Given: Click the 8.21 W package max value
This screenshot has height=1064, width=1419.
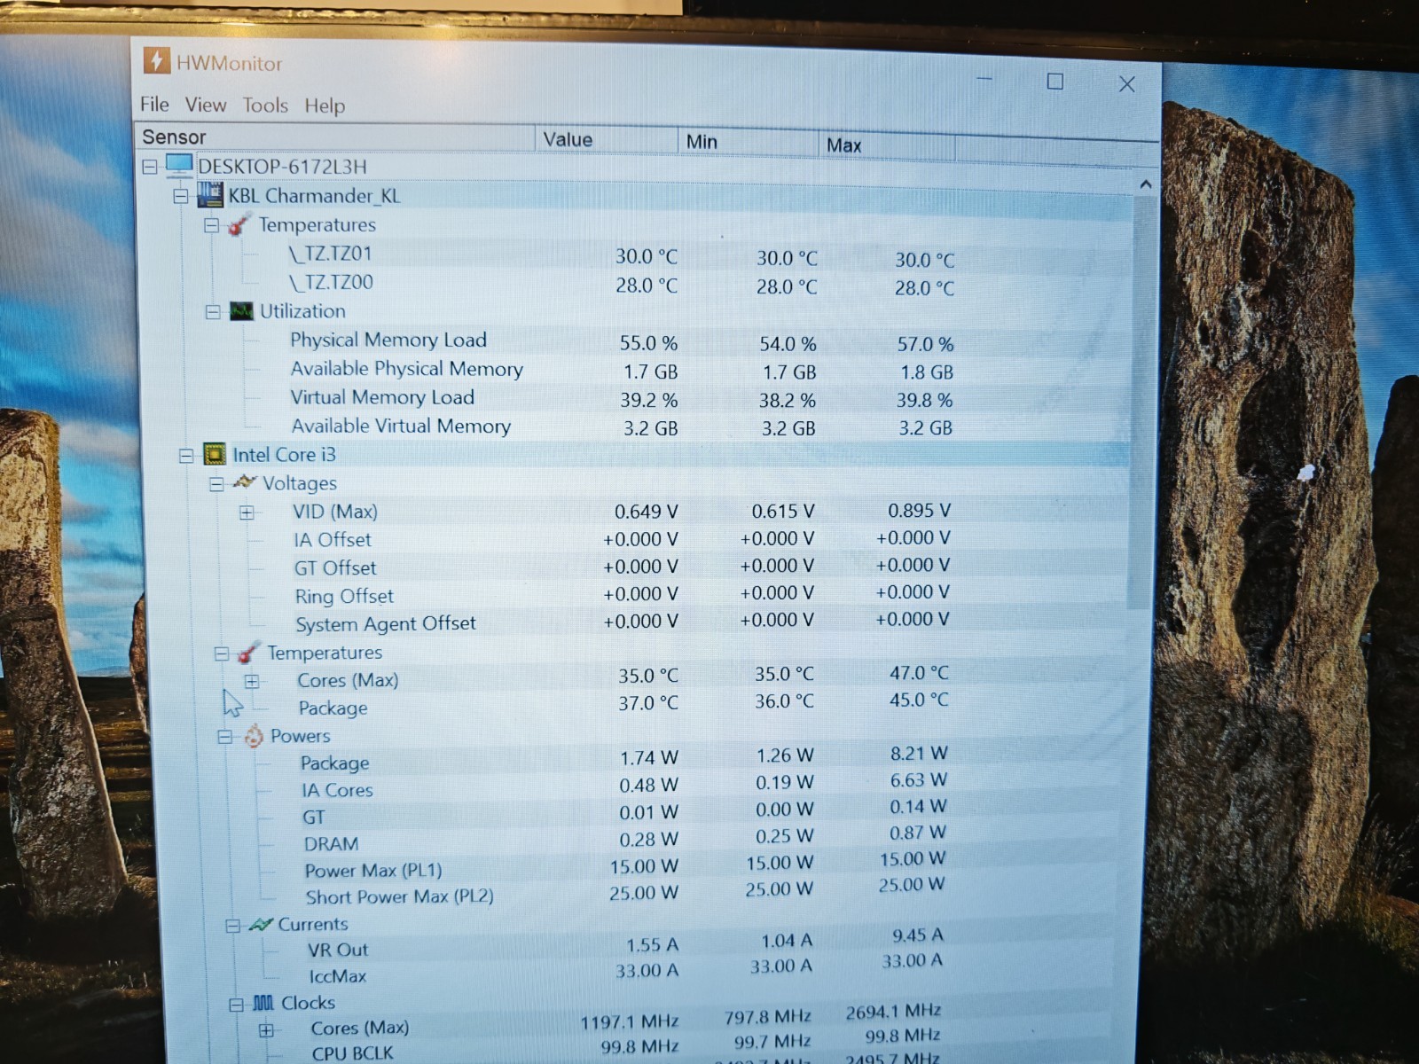Looking at the screenshot, I should [x=919, y=753].
